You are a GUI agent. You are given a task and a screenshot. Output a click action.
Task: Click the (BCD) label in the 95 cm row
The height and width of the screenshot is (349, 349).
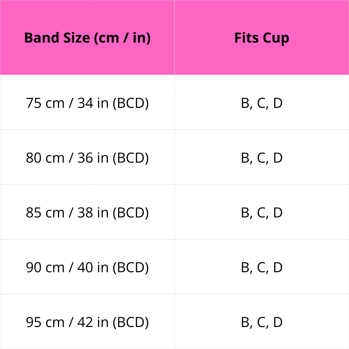click(131, 322)
